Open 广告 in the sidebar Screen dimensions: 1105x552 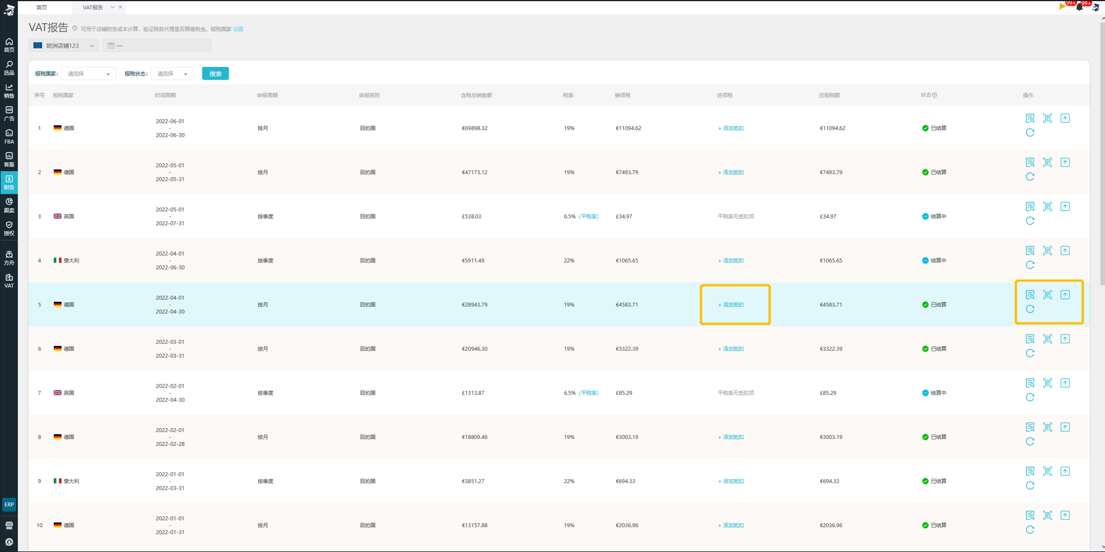(x=9, y=114)
